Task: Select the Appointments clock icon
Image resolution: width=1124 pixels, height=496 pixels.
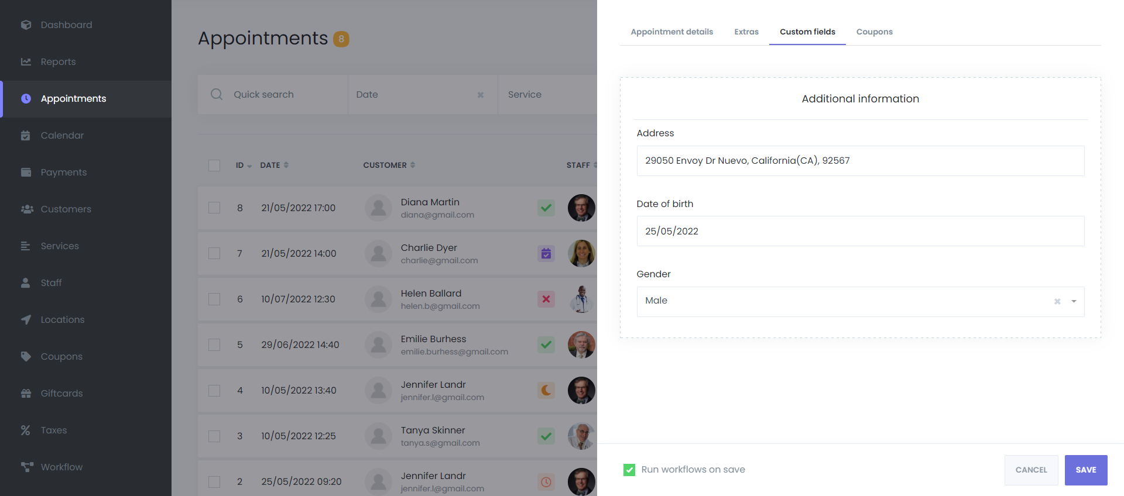Action: coord(26,98)
